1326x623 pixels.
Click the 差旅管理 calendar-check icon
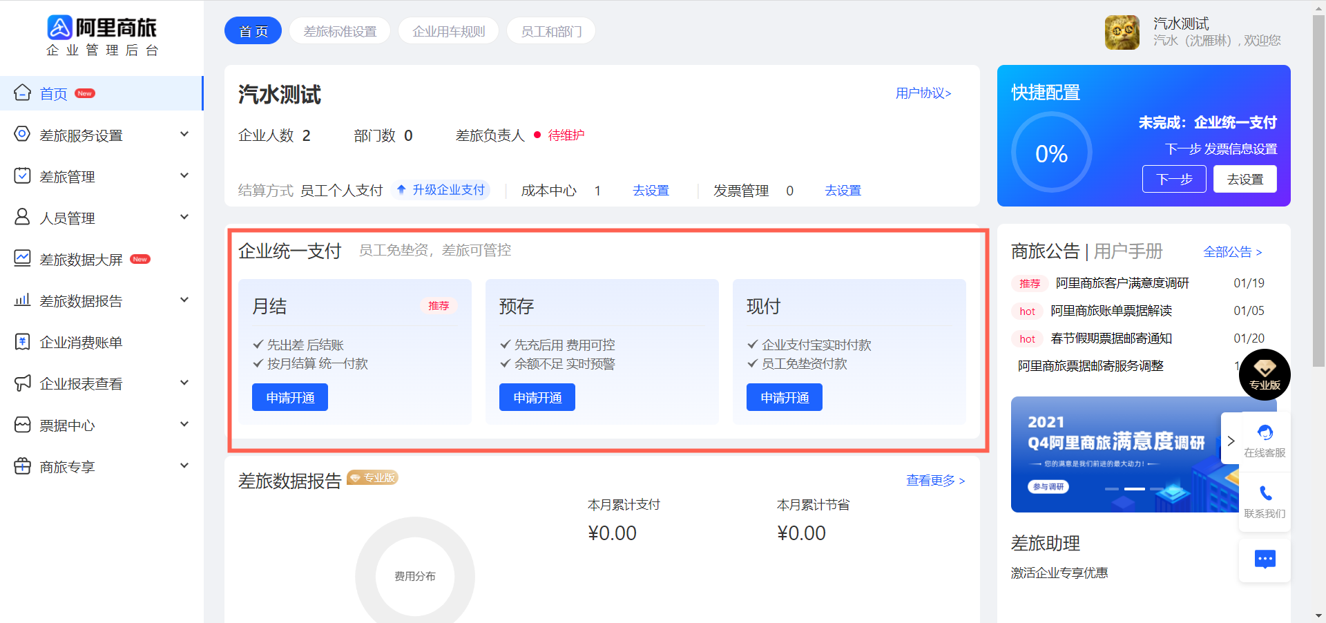22,175
